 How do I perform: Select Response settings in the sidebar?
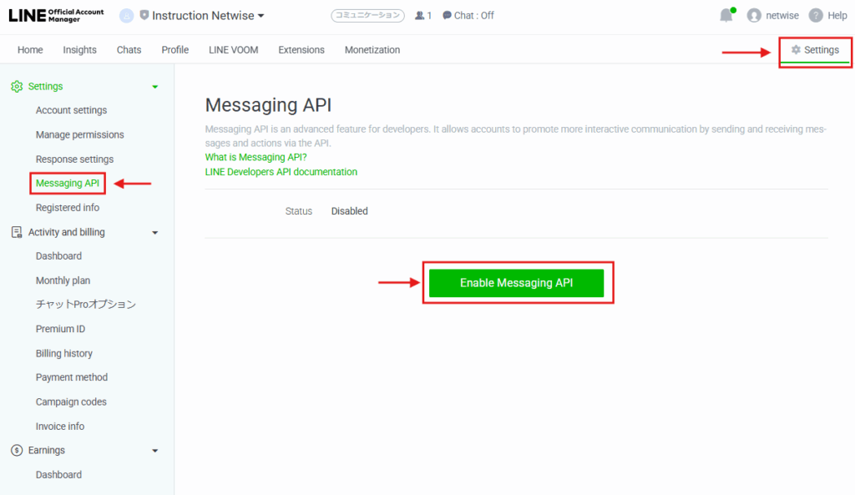[x=74, y=159]
